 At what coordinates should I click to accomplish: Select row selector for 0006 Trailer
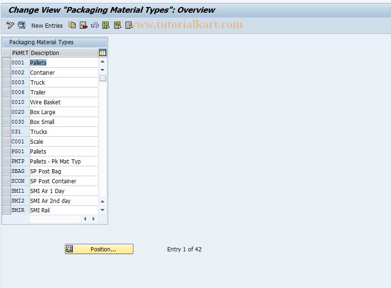coord(7,92)
